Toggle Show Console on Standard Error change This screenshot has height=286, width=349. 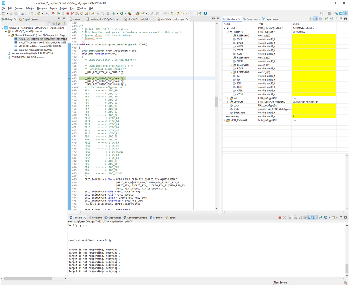315,218
